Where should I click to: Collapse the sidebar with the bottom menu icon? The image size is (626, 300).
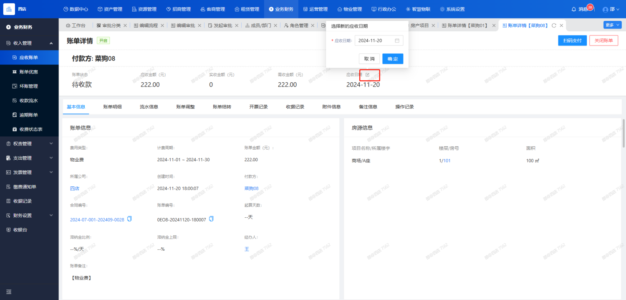click(9, 292)
